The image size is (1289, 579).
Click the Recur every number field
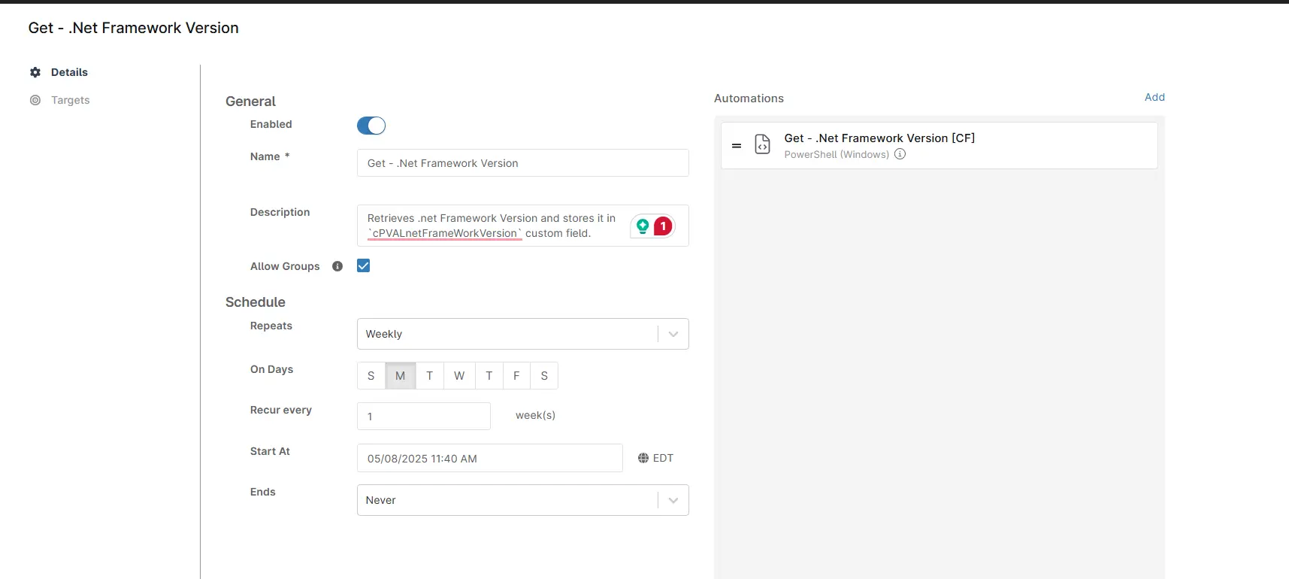tap(424, 416)
